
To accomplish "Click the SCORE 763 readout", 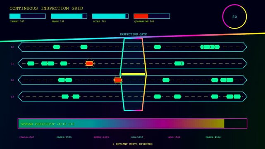I will pyautogui.click(x=99, y=21).
